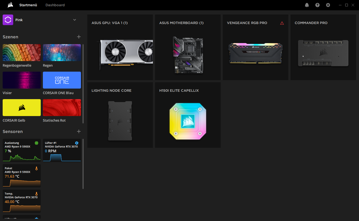Open the ASUS motherboard image

pyautogui.click(x=188, y=55)
